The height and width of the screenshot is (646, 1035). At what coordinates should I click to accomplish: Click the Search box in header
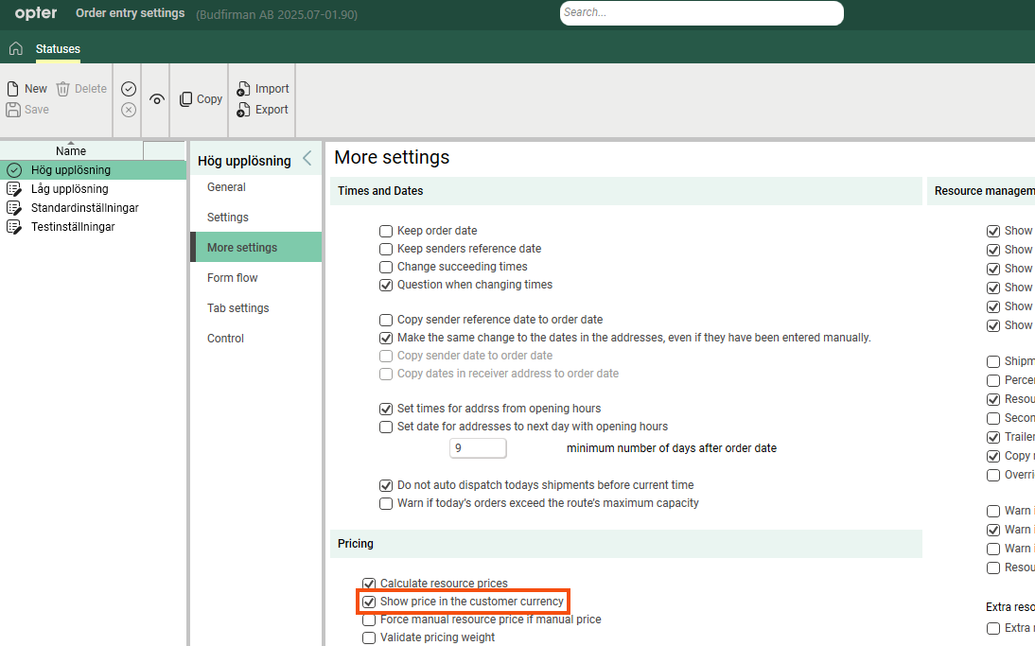point(701,13)
